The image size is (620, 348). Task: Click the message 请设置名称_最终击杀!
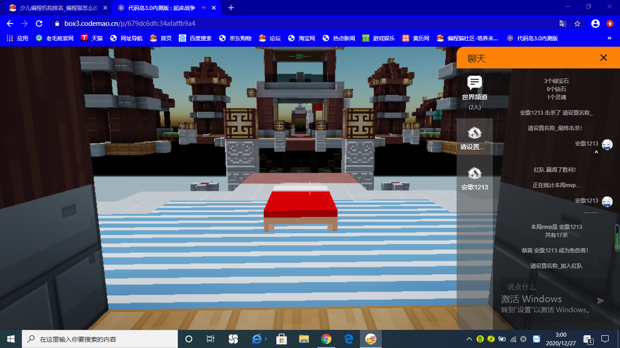[555, 129]
